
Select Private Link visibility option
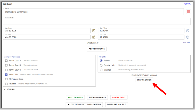tap(101, 65)
